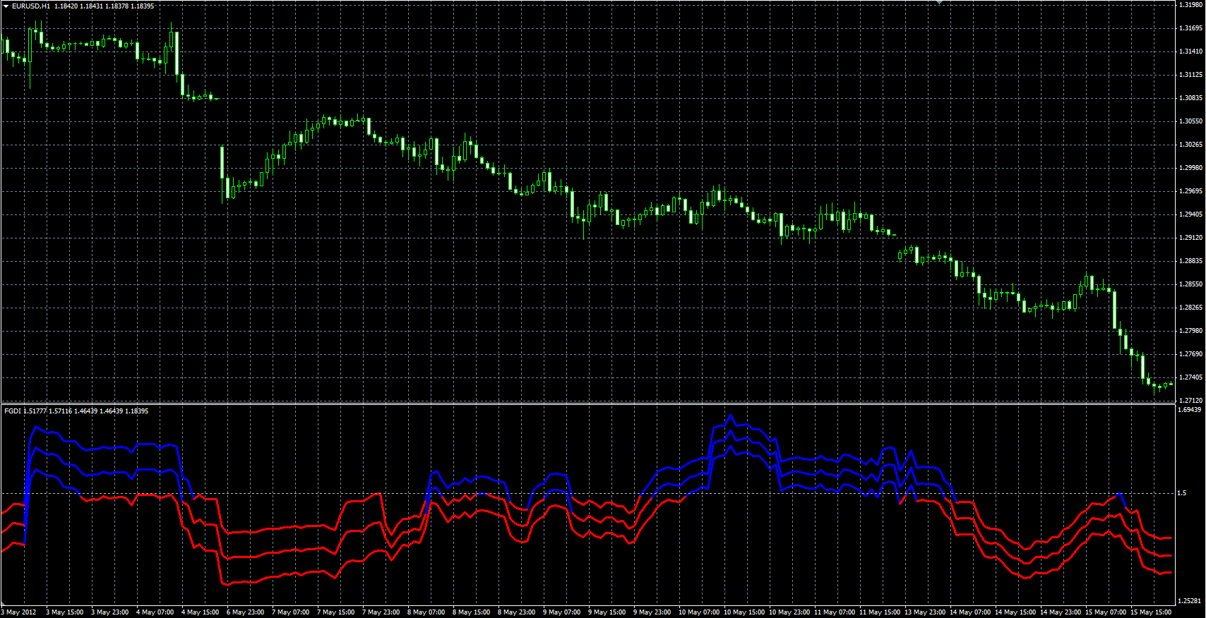Click price label 1.31125 on price scale
Viewport: 1206px width, 618px height.
(x=1190, y=75)
